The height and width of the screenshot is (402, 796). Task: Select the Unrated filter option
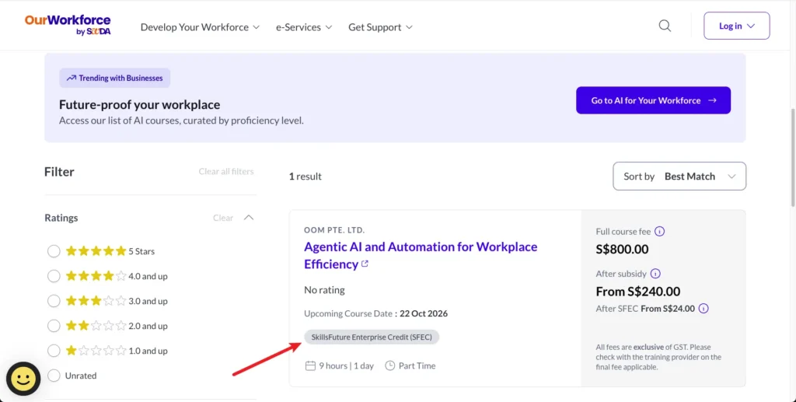point(54,376)
